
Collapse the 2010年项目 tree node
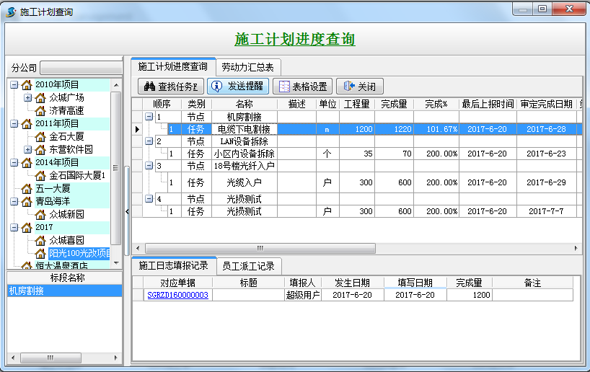coord(14,84)
